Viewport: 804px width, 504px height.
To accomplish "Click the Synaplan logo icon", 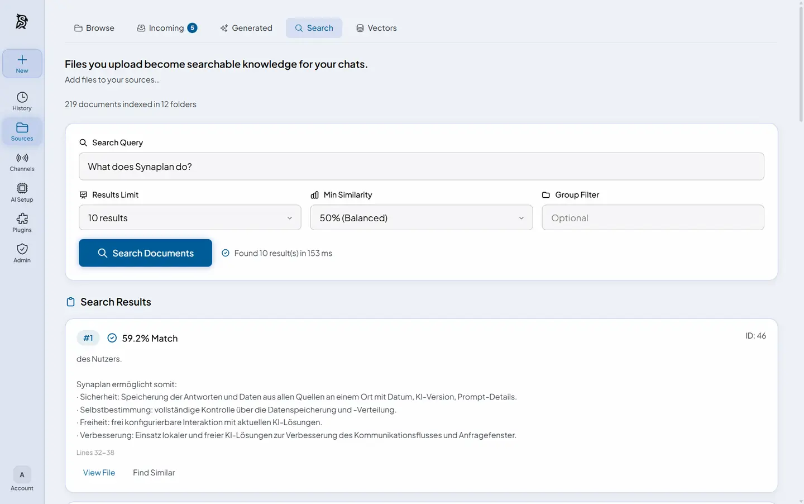I will pyautogui.click(x=22, y=22).
